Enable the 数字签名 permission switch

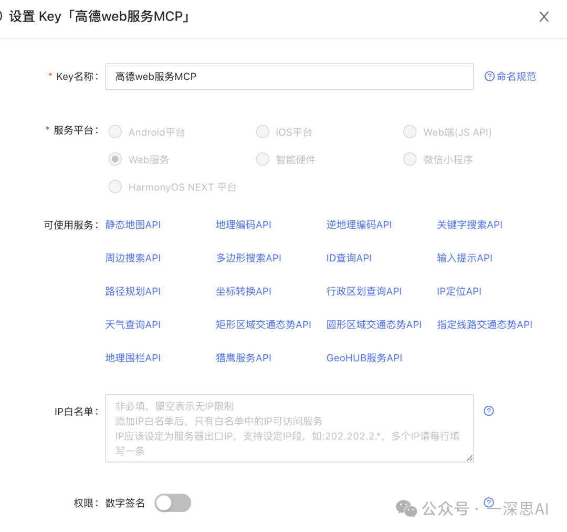(x=173, y=503)
